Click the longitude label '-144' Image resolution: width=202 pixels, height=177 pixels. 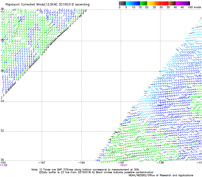tap(81, 163)
